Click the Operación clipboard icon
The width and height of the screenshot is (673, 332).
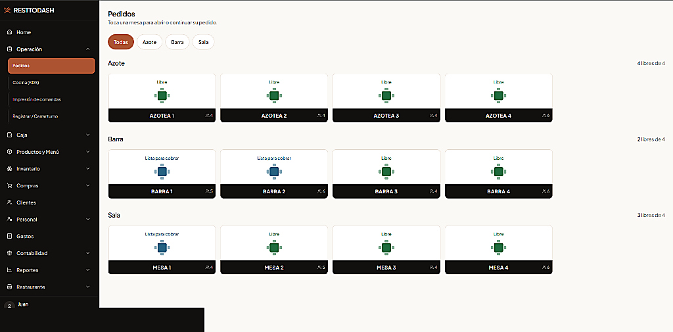pos(9,49)
